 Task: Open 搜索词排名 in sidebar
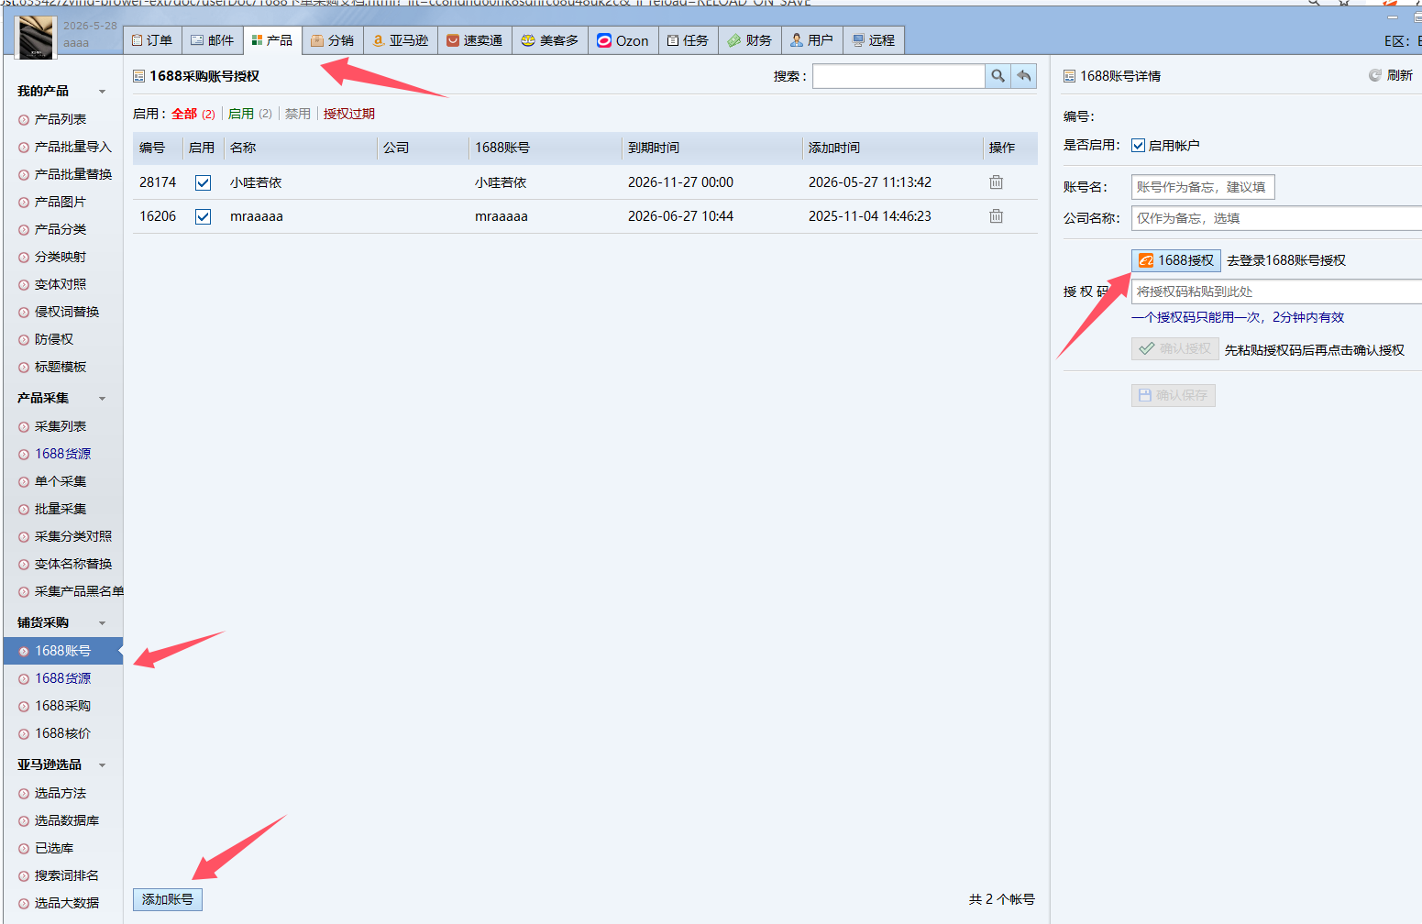pyautogui.click(x=67, y=875)
